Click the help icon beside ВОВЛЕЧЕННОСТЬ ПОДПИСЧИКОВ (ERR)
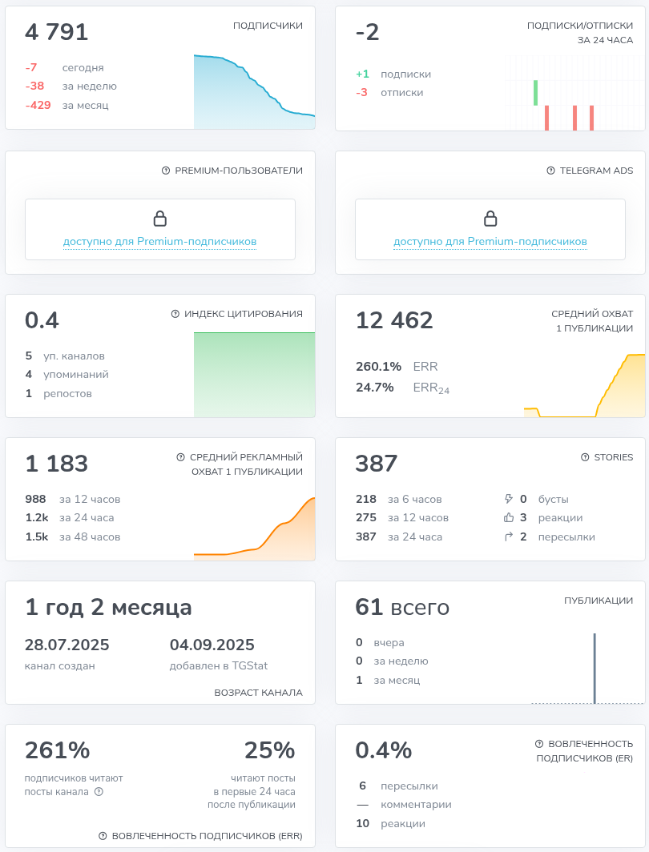The width and height of the screenshot is (649, 852). coord(103,836)
